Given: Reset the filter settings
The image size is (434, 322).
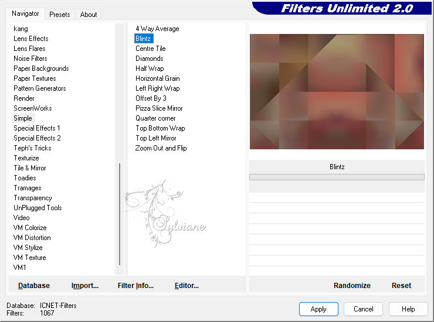Looking at the screenshot, I should [x=401, y=285].
